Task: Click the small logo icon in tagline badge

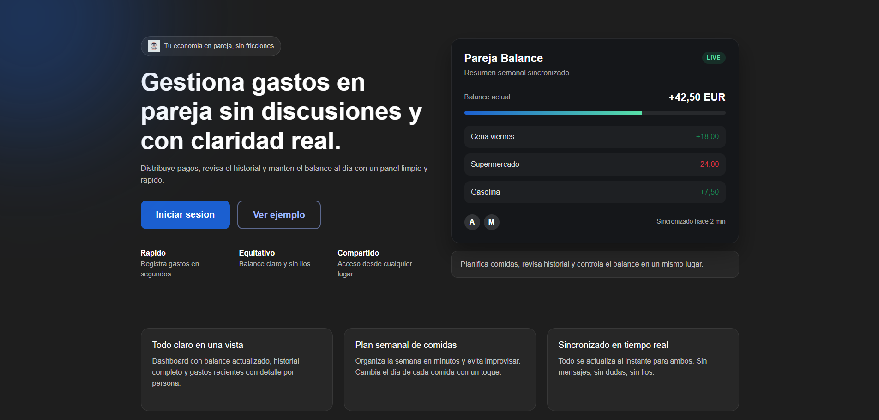Action: coord(154,46)
